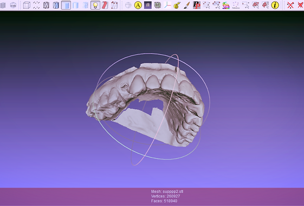Select the axis Manipulators tool

167,5
